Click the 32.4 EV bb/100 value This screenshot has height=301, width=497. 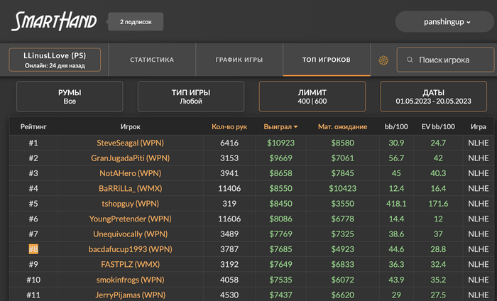pos(438,265)
